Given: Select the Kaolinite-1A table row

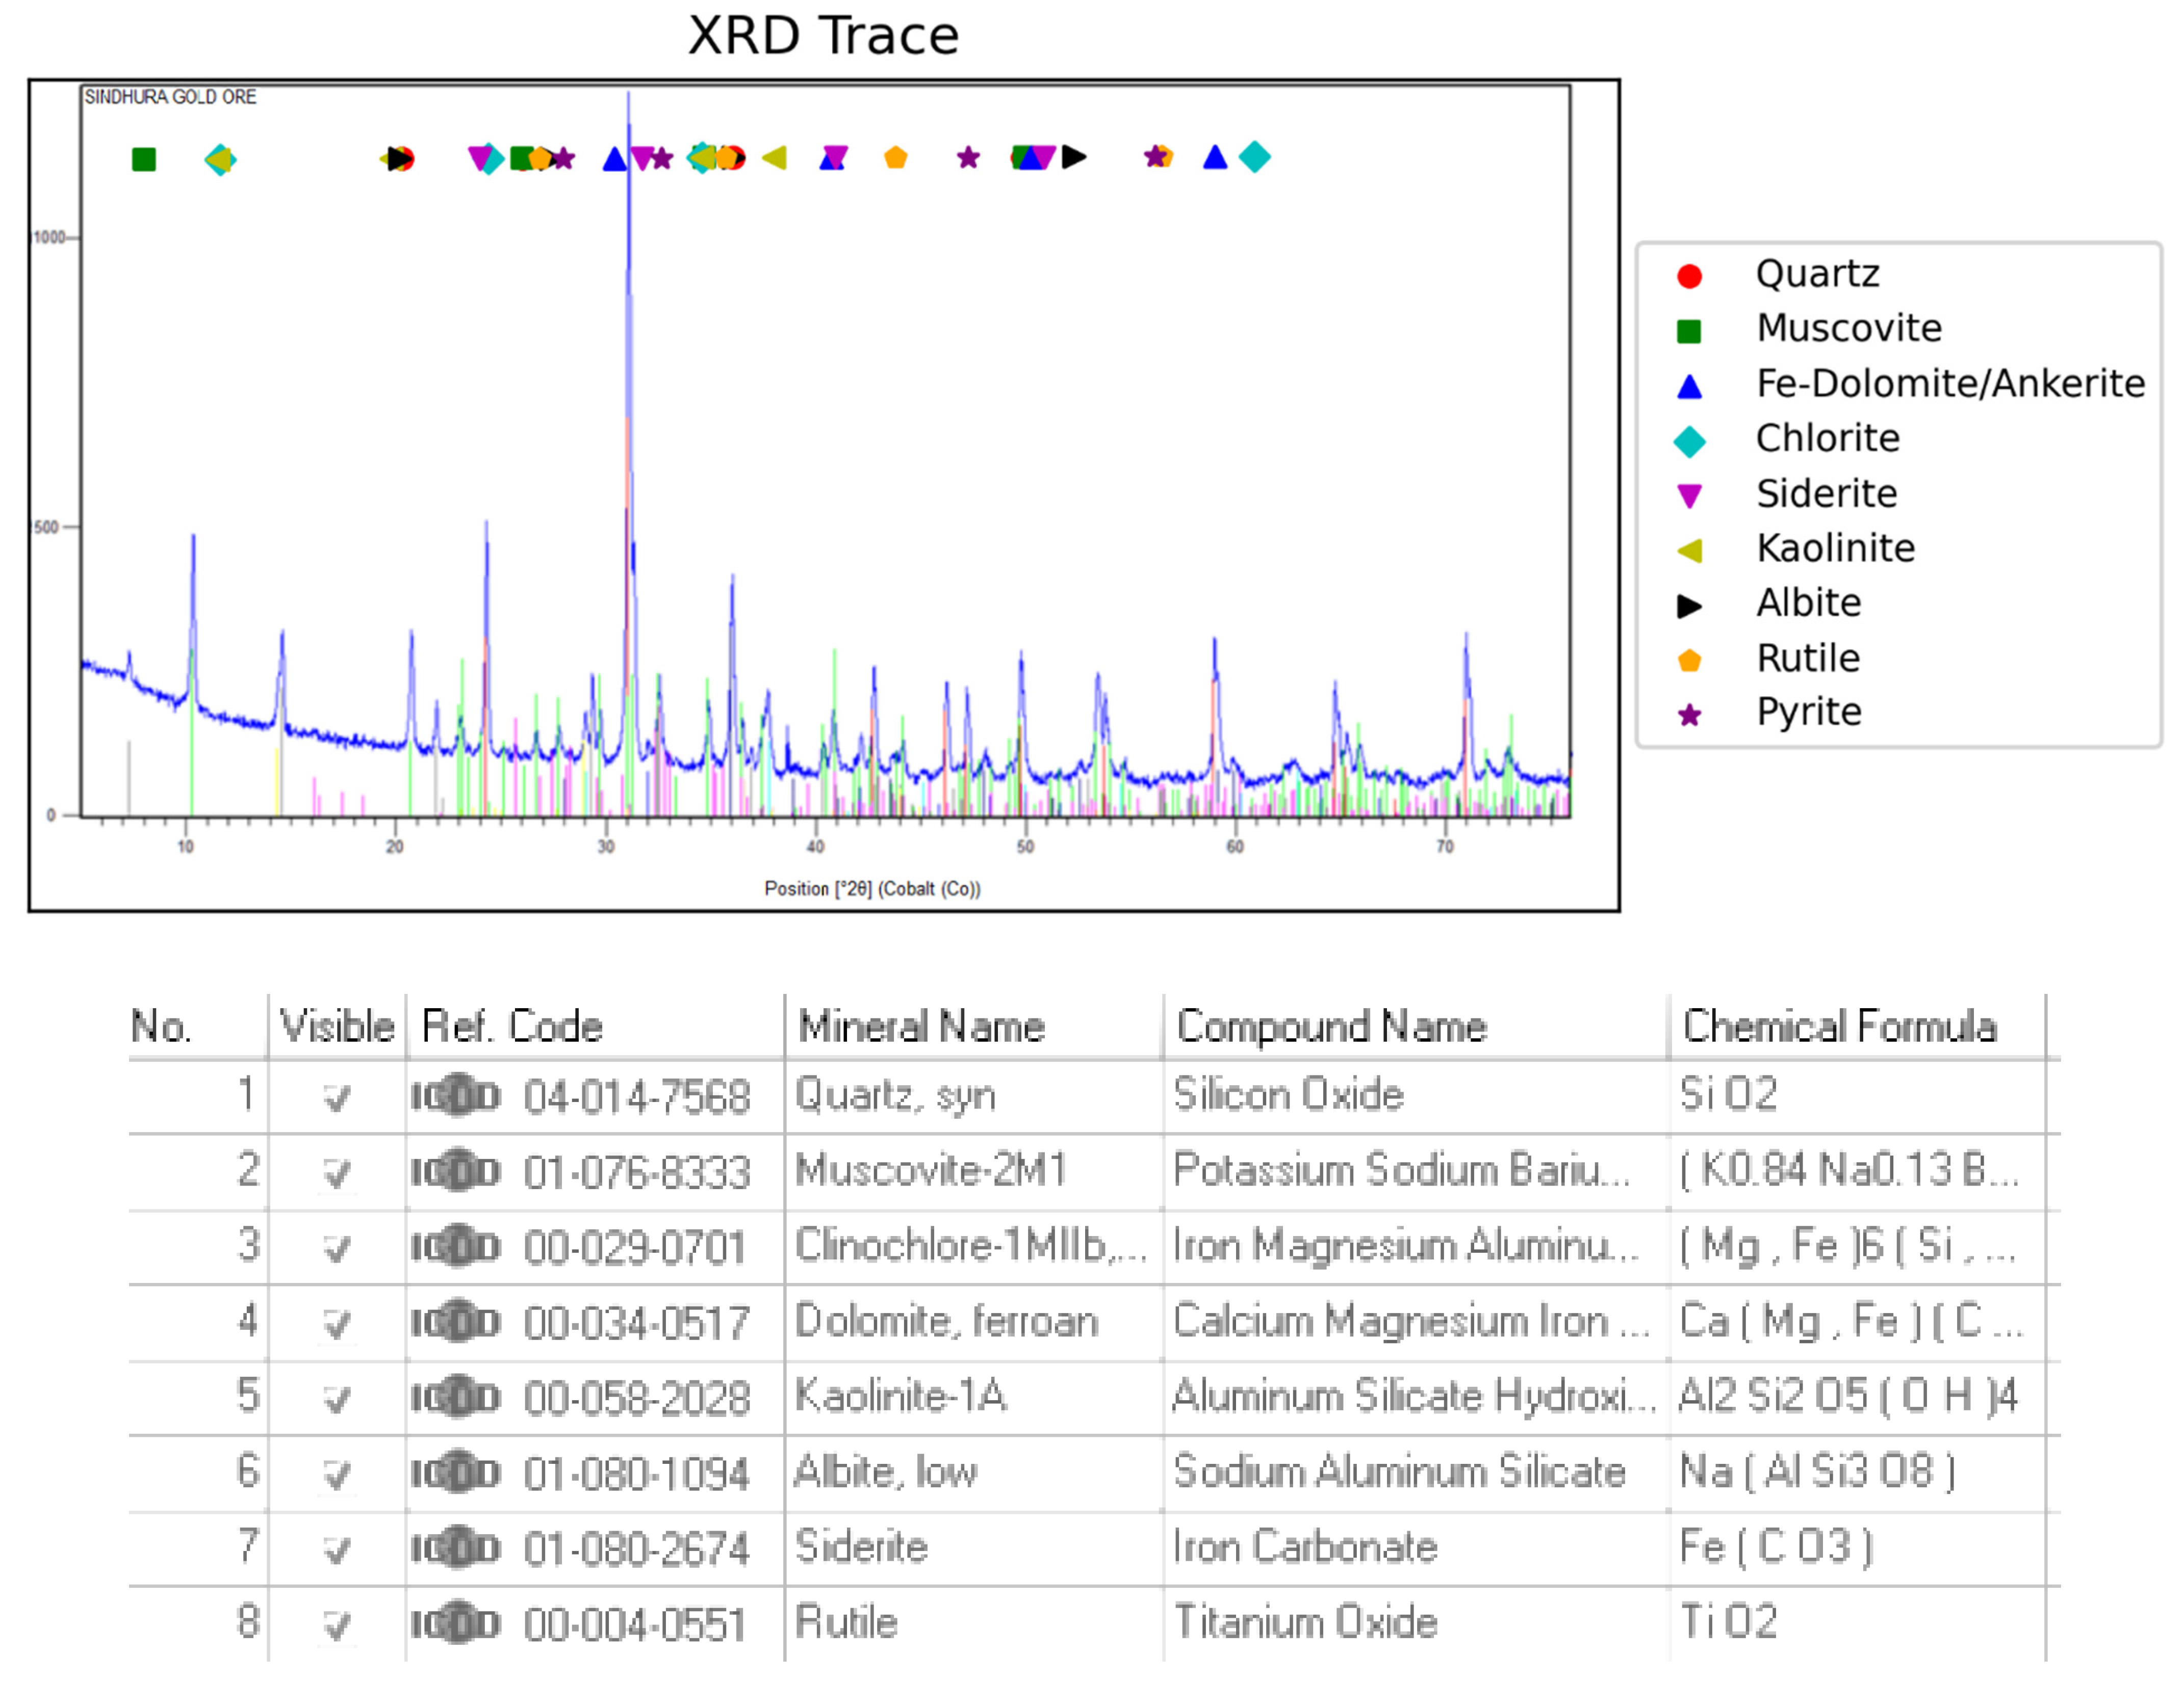Looking at the screenshot, I should pyautogui.click(x=900, y=1396).
